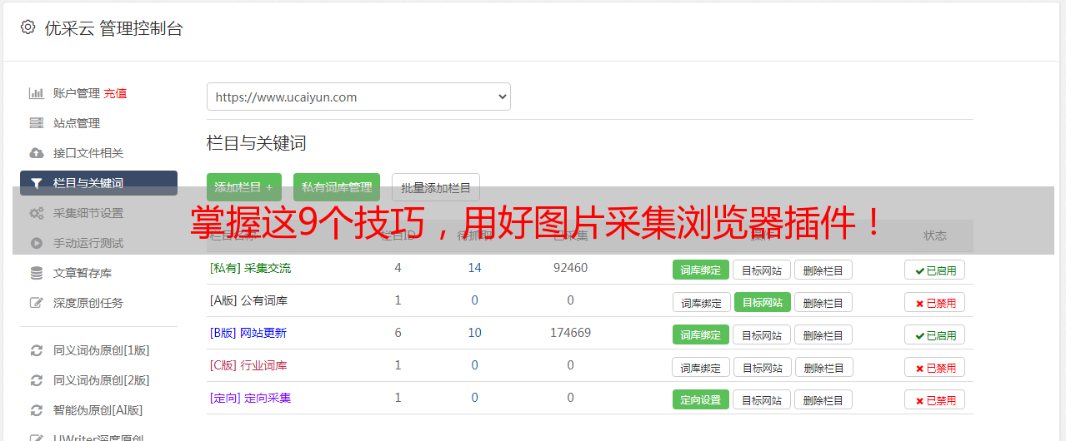Click 目标网站 in the 网站更新 row
This screenshot has height=441, width=1066.
(762, 334)
